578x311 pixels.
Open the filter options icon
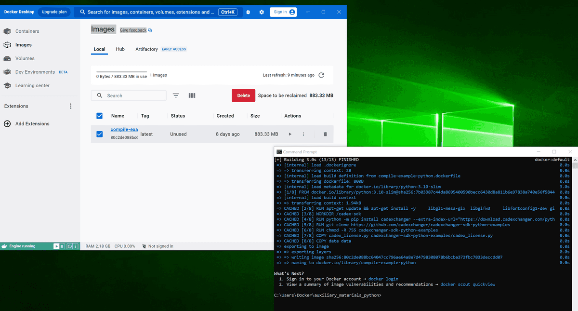(176, 95)
